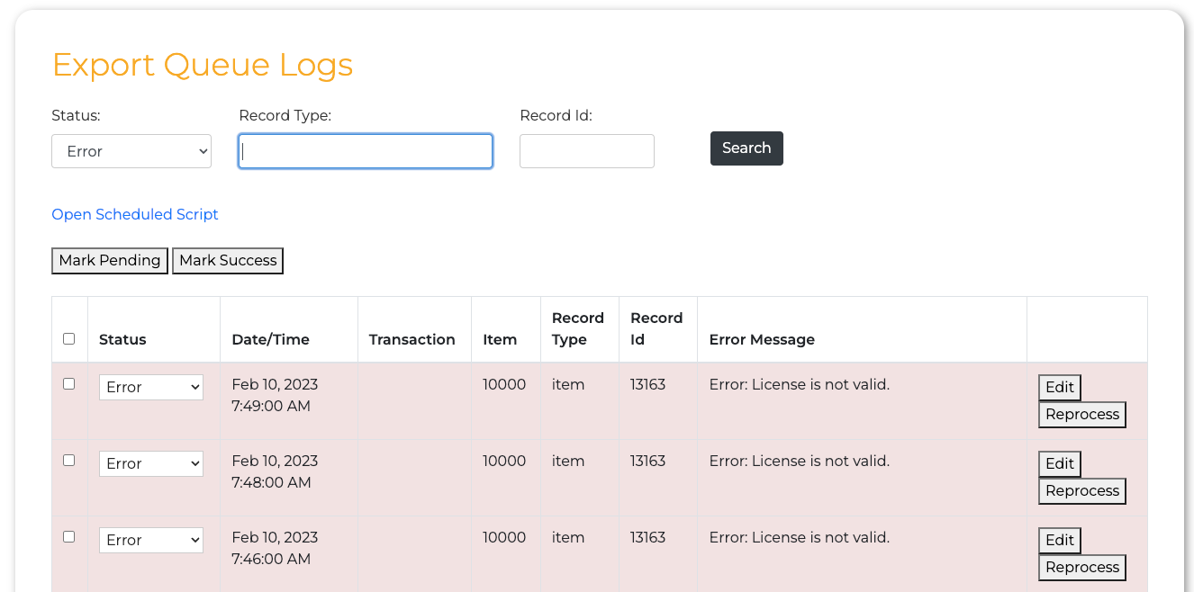This screenshot has width=1194, height=592.
Task: Click Edit for the 7:49:00 AM entry
Action: (1059, 387)
